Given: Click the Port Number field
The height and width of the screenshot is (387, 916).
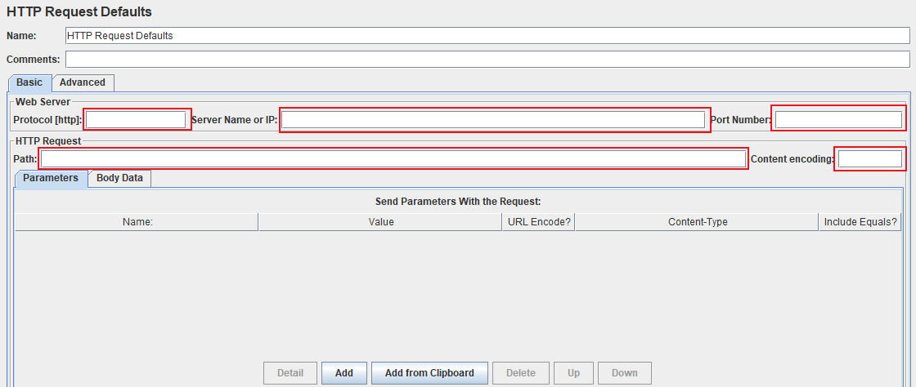Looking at the screenshot, I should [838, 120].
